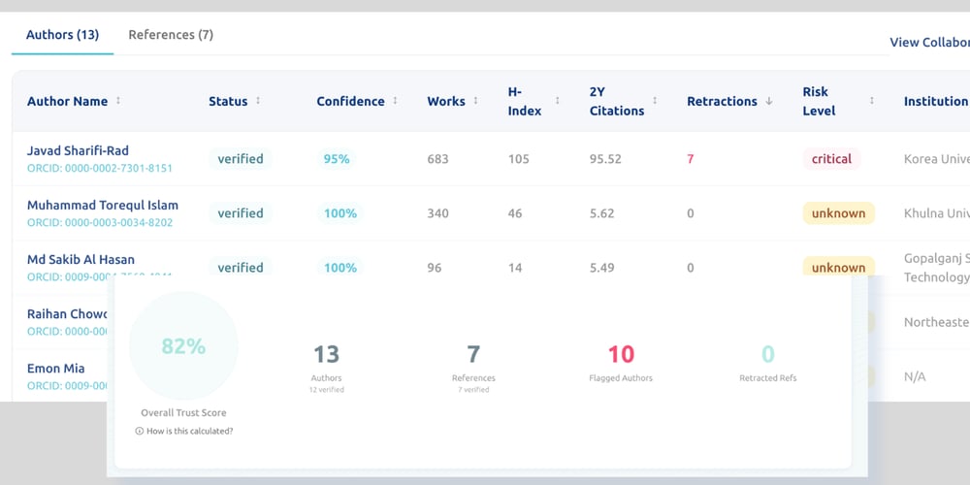Sort by Author Name column icon
Image resolution: width=970 pixels, height=485 pixels.
coord(118,101)
